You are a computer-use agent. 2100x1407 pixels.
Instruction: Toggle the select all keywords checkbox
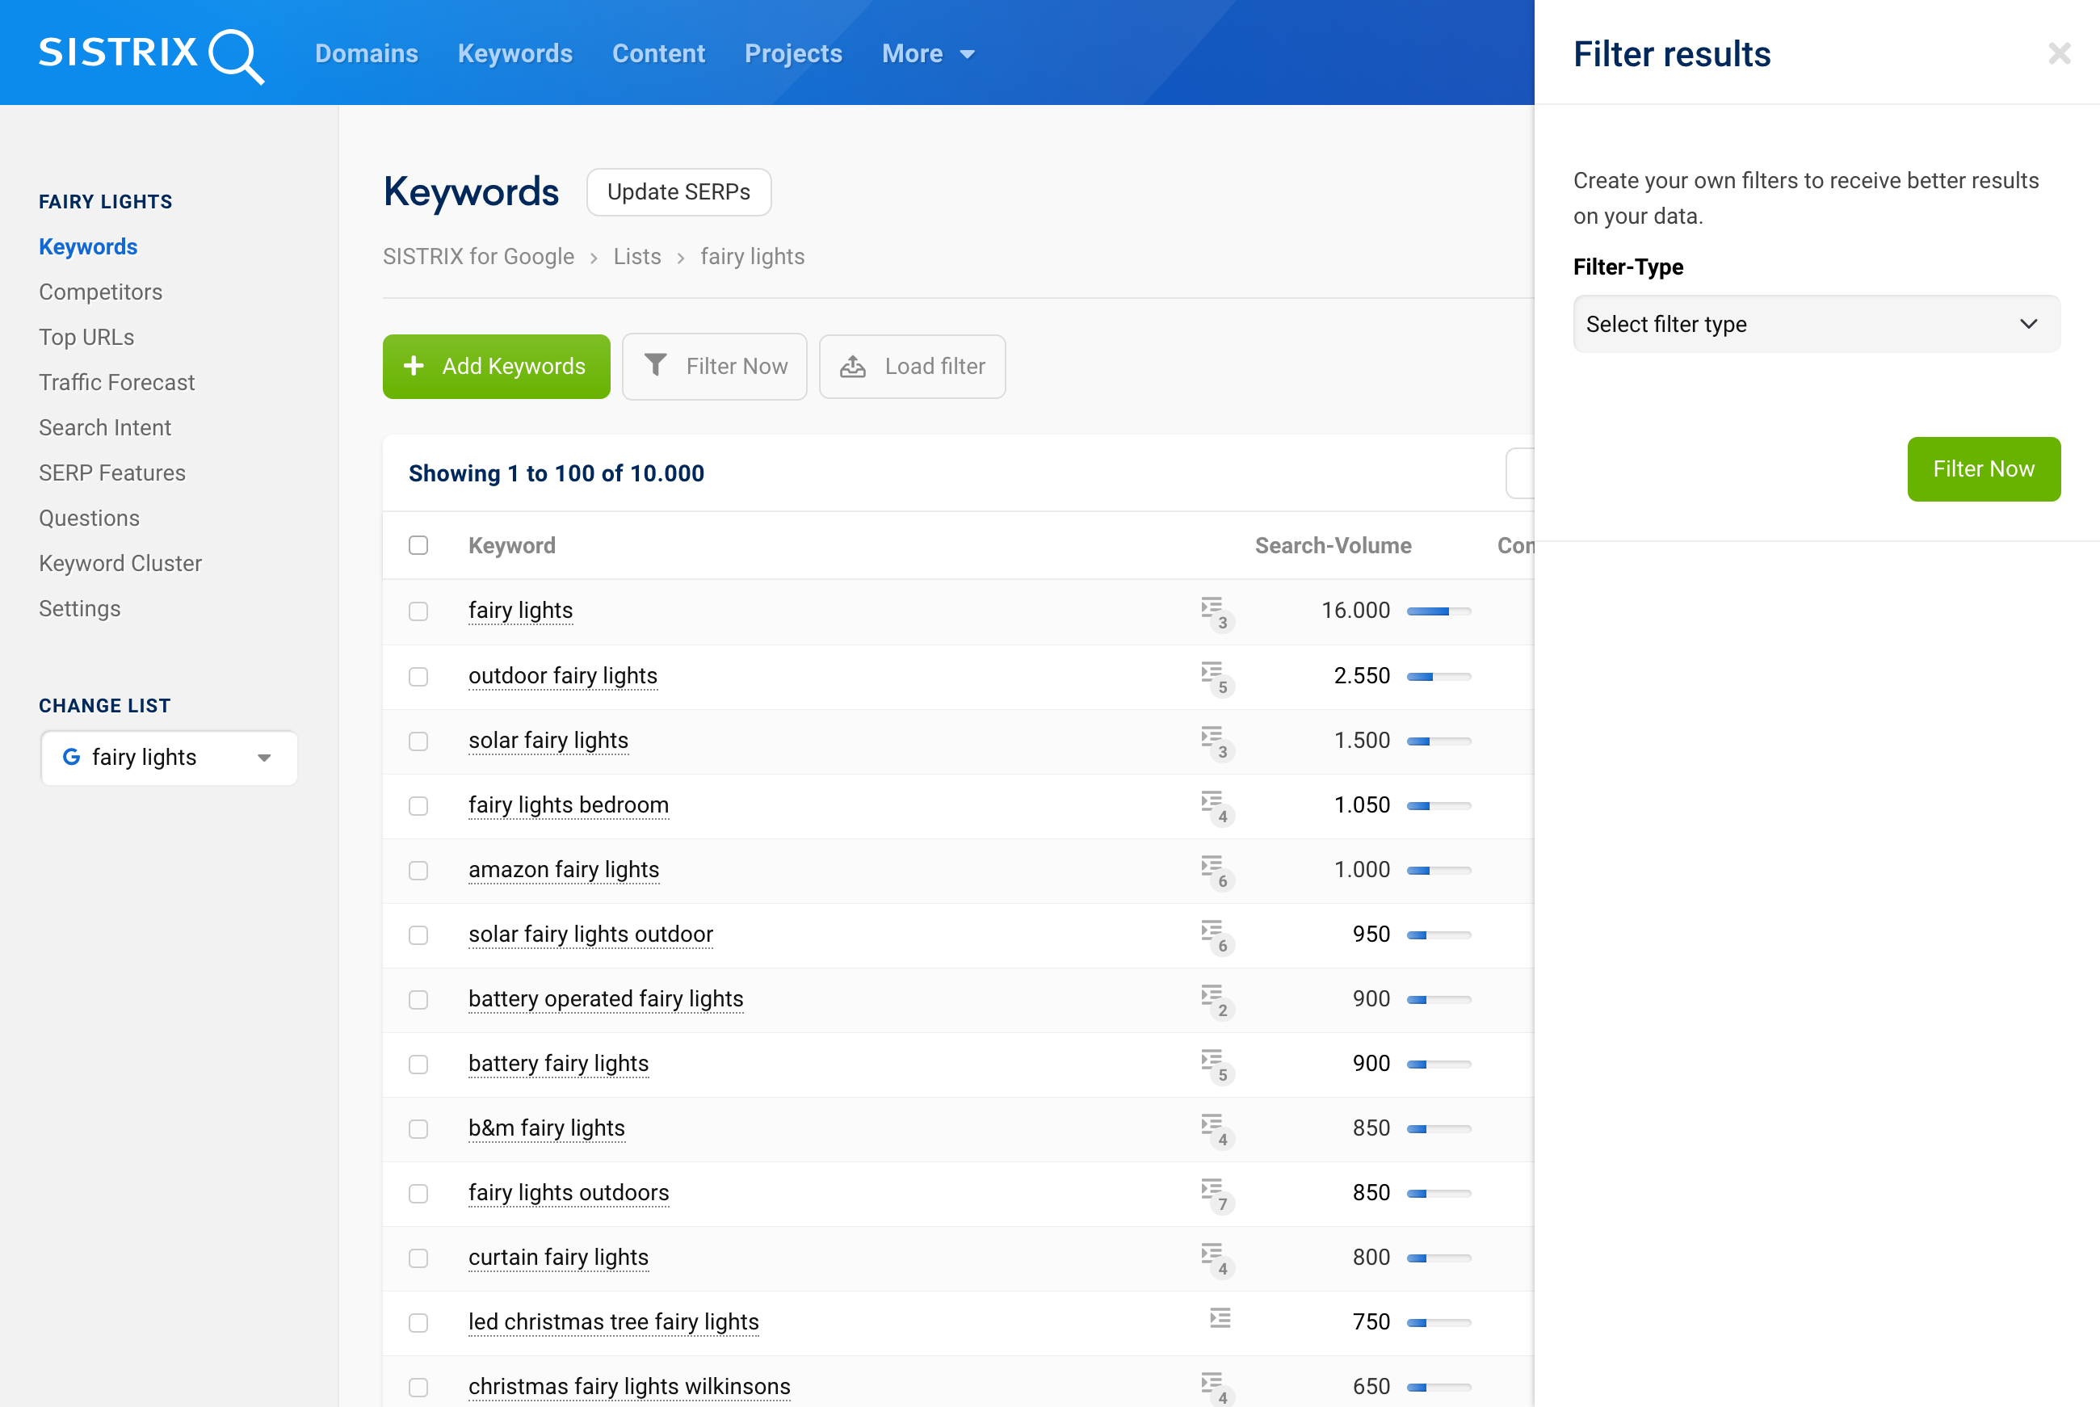(419, 545)
